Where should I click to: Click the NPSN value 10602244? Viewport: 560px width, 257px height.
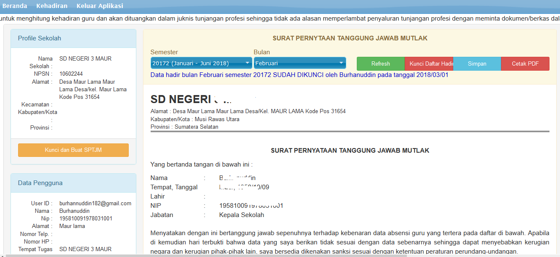[71, 74]
